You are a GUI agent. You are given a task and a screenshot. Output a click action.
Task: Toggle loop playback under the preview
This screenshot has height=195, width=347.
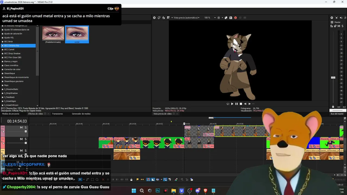pyautogui.click(x=228, y=104)
